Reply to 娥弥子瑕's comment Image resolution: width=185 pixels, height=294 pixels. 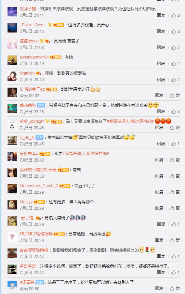click(161, 15)
